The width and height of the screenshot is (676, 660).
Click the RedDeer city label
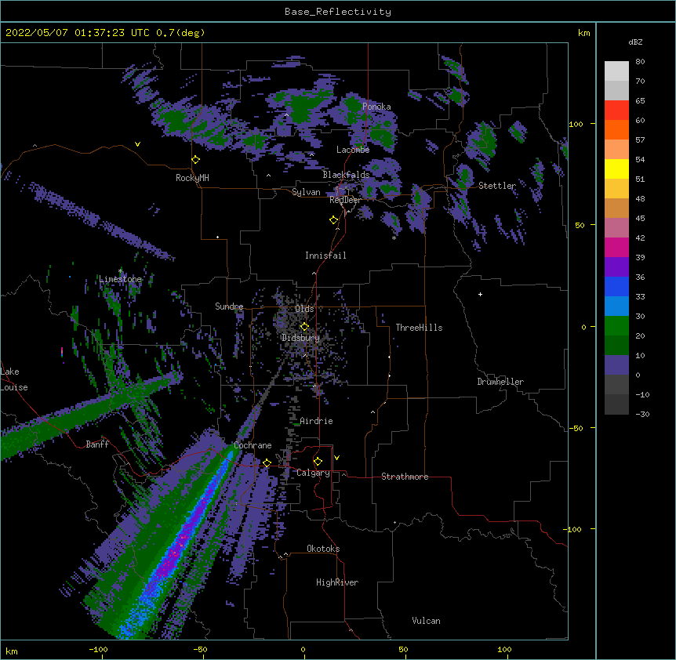pos(345,200)
